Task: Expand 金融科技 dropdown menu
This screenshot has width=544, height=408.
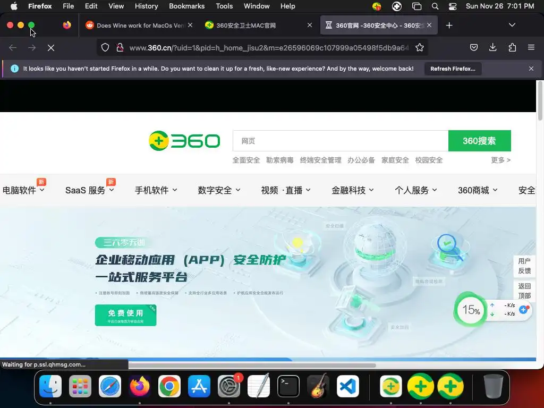Action: click(x=353, y=190)
